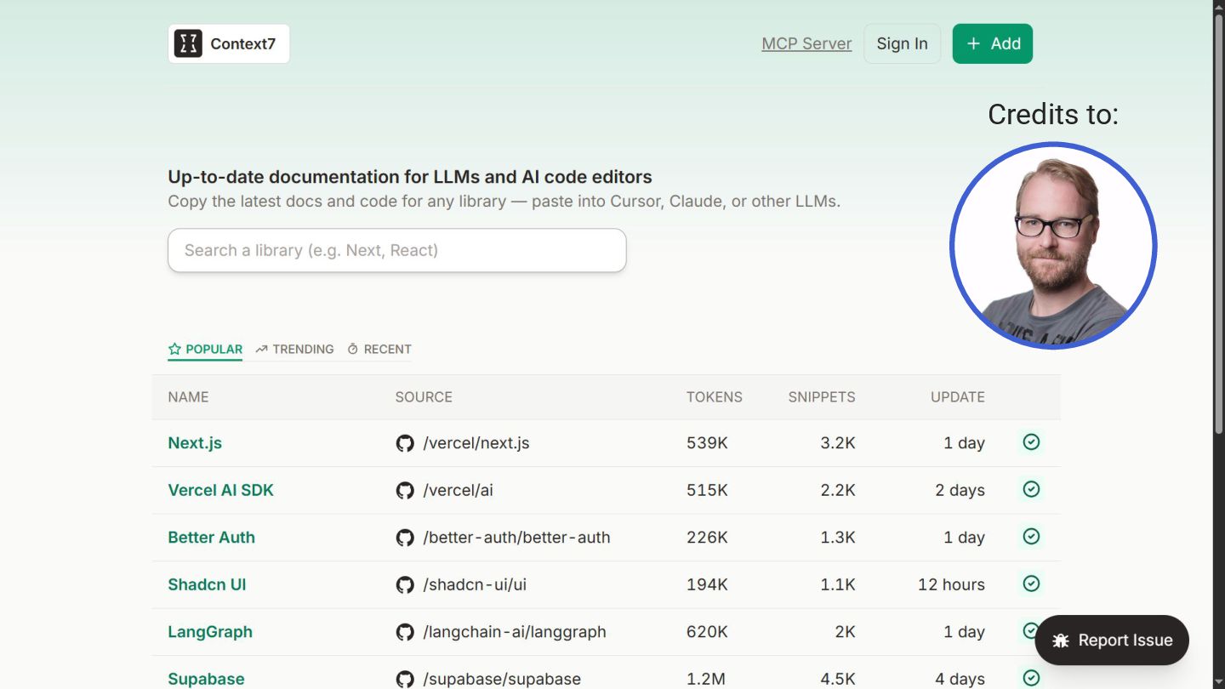1225x689 pixels.
Task: Click GitHub icon beside /langchain-ai/langgraph
Action: [x=405, y=632]
